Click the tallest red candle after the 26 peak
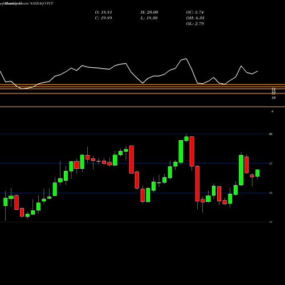Viewport: 285px width, 285px height. (x=197, y=184)
